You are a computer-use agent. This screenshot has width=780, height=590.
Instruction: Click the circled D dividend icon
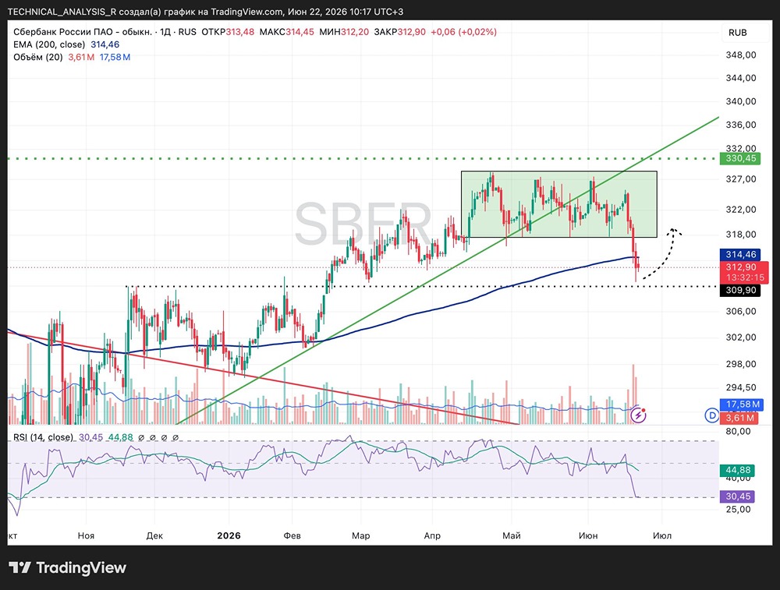click(712, 415)
